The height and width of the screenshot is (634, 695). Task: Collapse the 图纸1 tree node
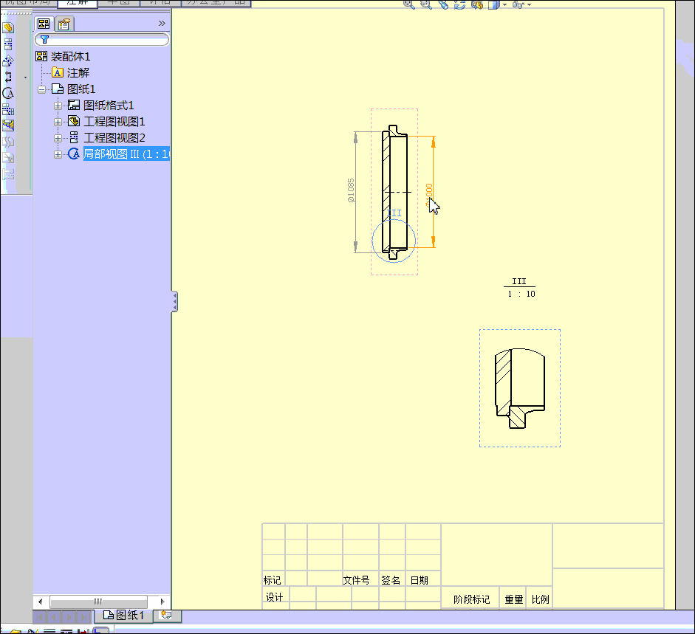coord(41,89)
